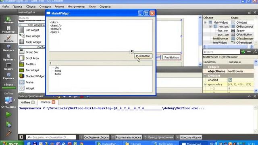This screenshot has height=145, width=258.
Task: Open the Сборка menu
Action: click(x=31, y=6)
